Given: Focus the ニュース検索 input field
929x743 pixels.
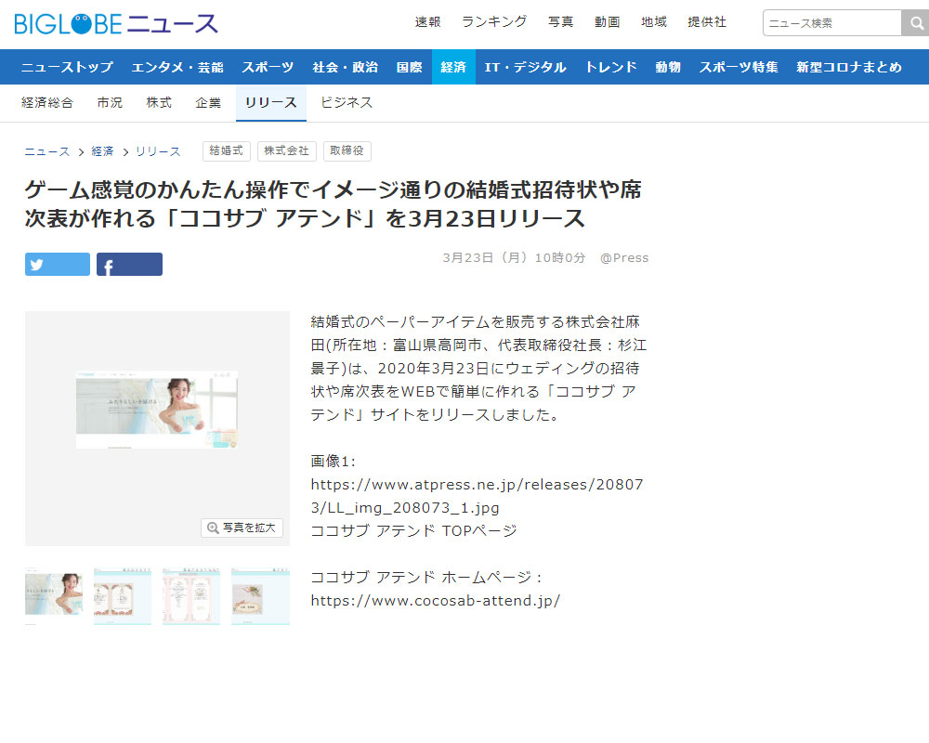Looking at the screenshot, I should [831, 23].
